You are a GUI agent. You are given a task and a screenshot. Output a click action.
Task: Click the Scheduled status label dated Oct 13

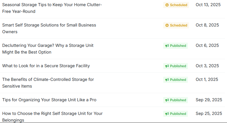click(x=178, y=5)
